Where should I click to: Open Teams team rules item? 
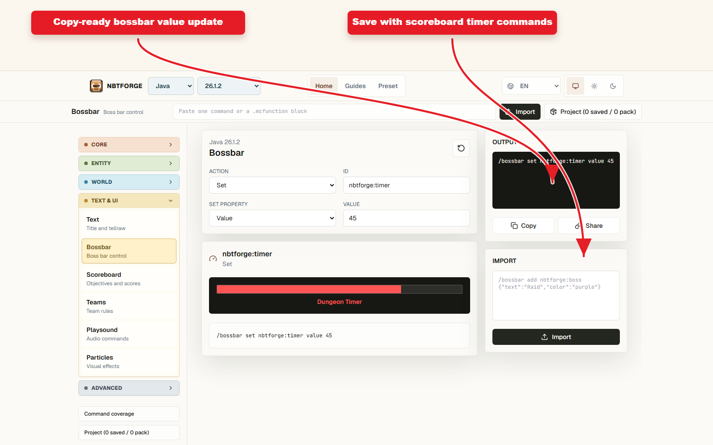click(x=129, y=306)
